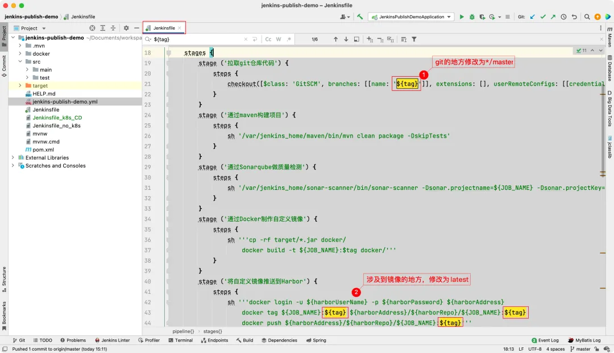Toggle Match Case (Cc) in search bar
The width and height of the screenshot is (614, 353).
[268, 39]
